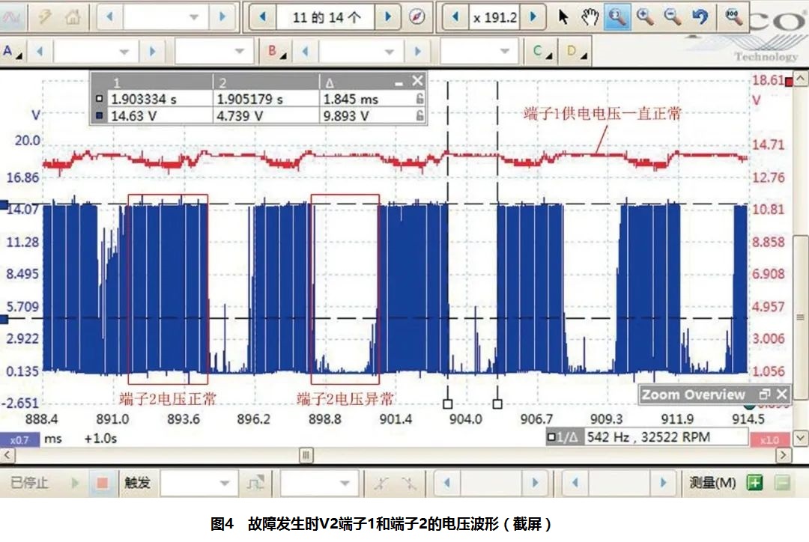Select the zoom window magnifier tool
Viewport: 809px width, 542px height.
point(617,17)
